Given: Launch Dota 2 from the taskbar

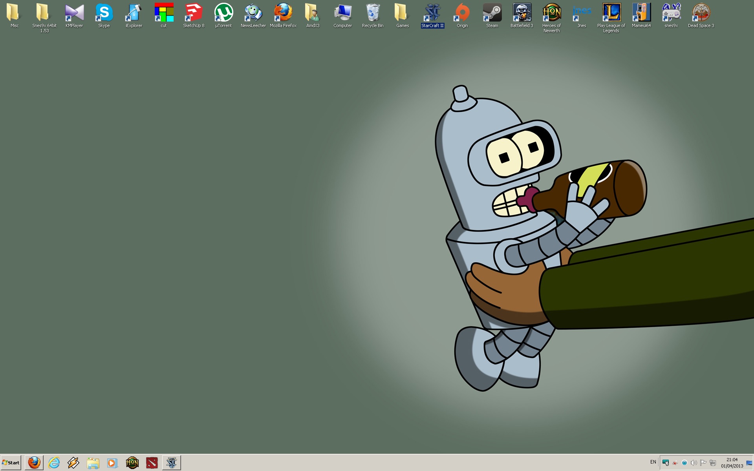Looking at the screenshot, I should [x=152, y=463].
